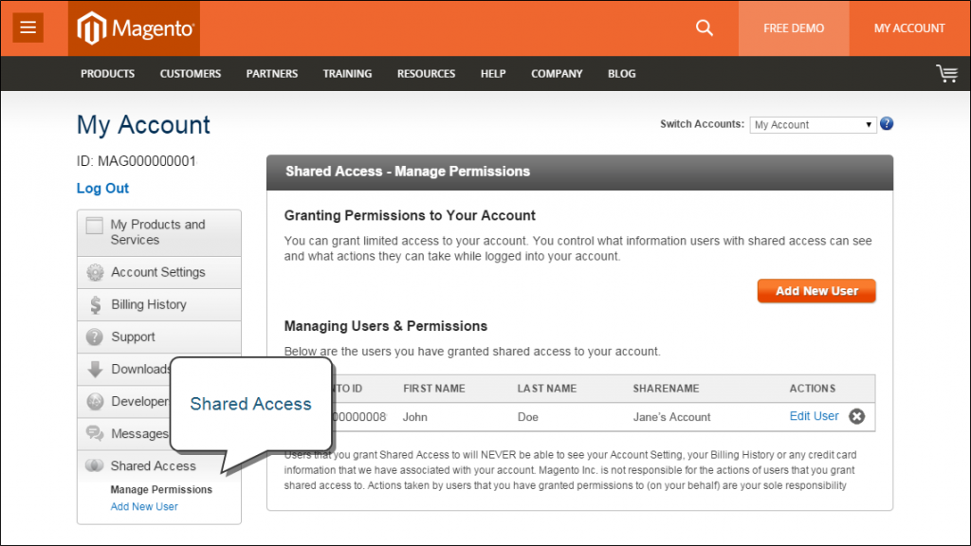Click the orange Add New User button

tap(816, 291)
